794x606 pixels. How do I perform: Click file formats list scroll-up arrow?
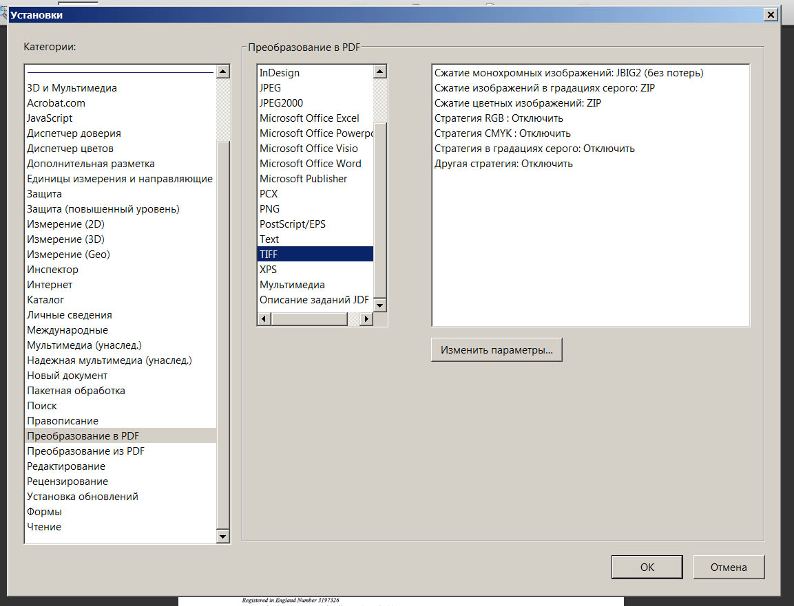(x=379, y=72)
